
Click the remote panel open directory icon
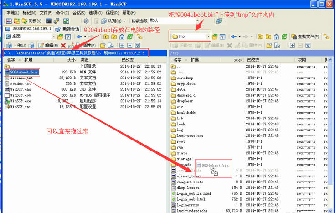pos(215,37)
